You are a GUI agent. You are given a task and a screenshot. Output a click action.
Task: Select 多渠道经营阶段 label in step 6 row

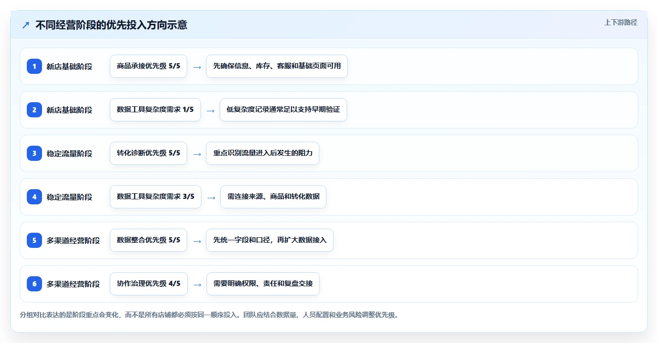pyautogui.click(x=73, y=284)
